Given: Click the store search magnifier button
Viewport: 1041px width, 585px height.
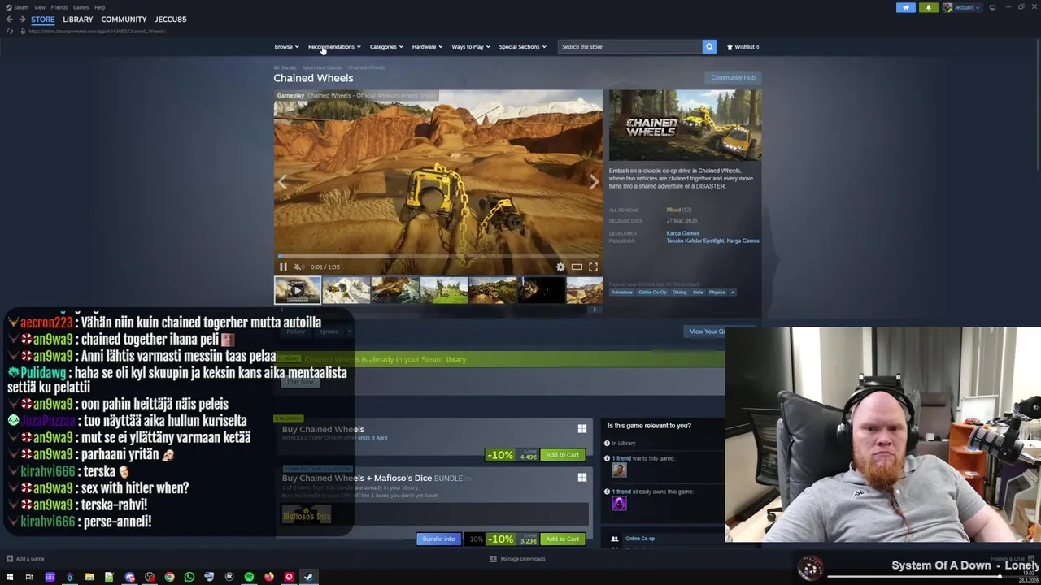Looking at the screenshot, I should tap(709, 46).
